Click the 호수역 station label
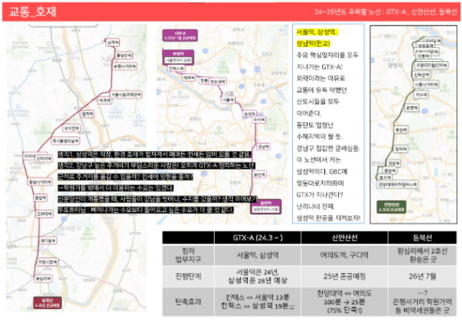Image resolution: width=462 pixels, height=322 pixels. (x=385, y=177)
